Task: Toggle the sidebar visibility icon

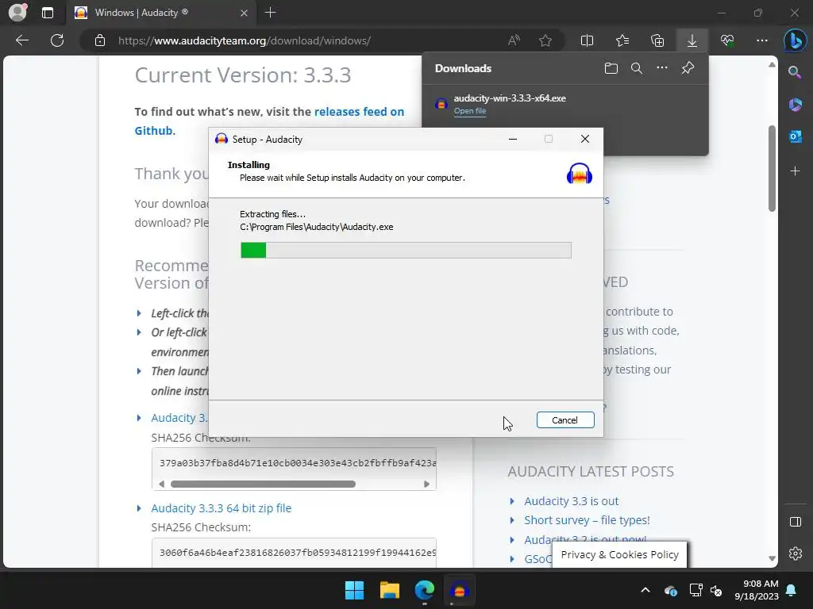Action: click(x=795, y=522)
